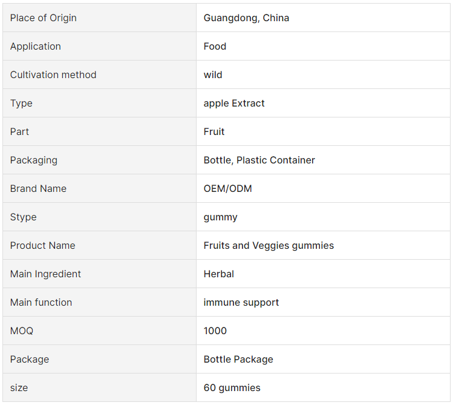Viewport: 453px width, 405px height.
Task: Select the wild value cell
Action: click(x=213, y=75)
